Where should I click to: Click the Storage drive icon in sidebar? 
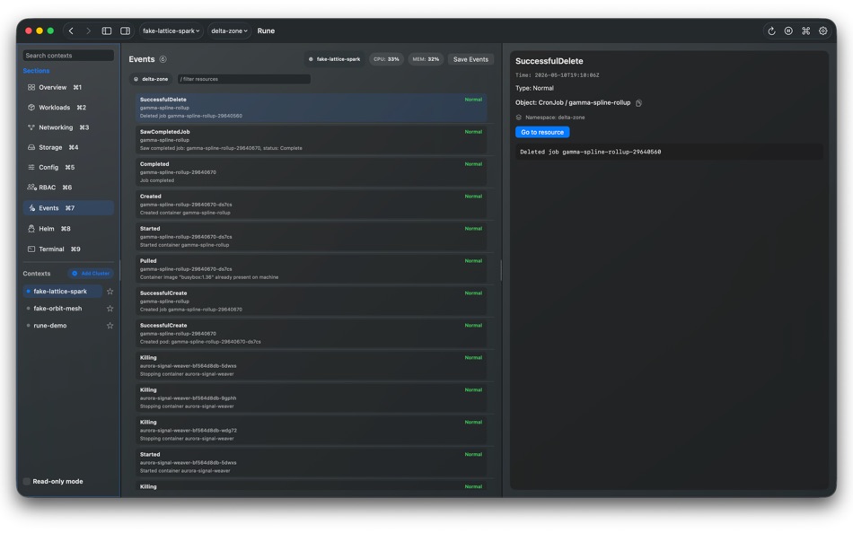[x=31, y=147]
